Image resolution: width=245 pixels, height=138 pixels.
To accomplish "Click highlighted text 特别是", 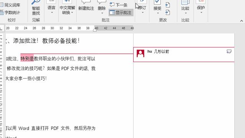I will (27, 59).
